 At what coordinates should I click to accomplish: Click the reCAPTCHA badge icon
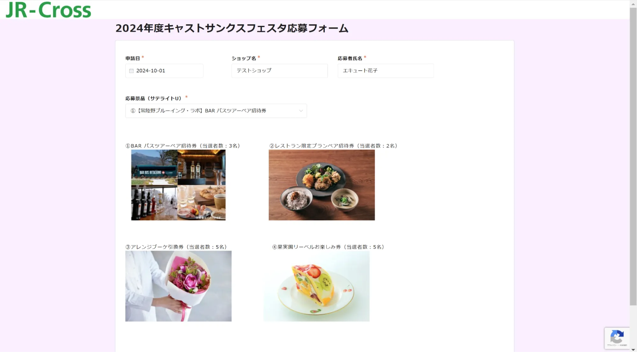click(x=617, y=338)
